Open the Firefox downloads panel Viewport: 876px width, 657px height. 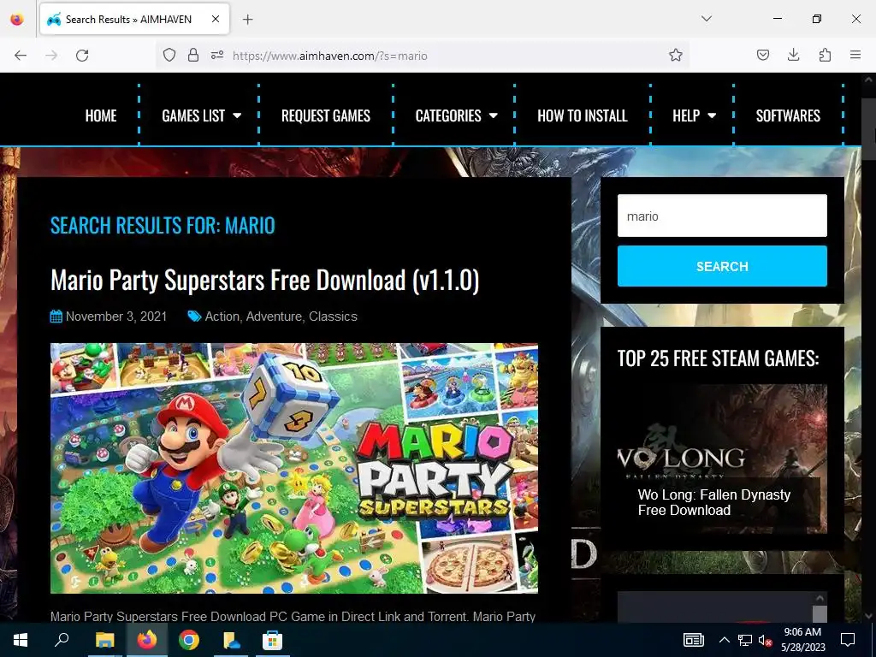pyautogui.click(x=793, y=55)
